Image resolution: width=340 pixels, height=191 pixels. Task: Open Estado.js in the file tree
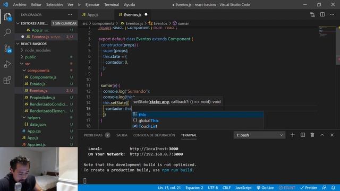click(x=38, y=84)
